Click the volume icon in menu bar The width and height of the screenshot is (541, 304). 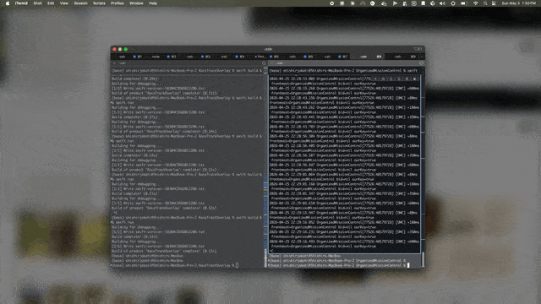click(x=442, y=3)
